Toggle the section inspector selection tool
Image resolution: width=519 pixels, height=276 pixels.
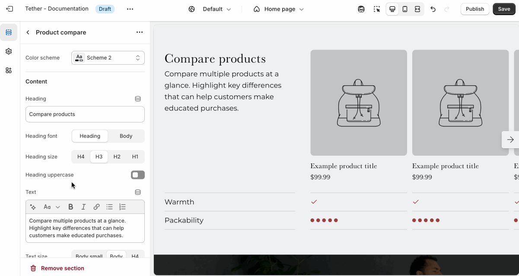pyautogui.click(x=377, y=9)
